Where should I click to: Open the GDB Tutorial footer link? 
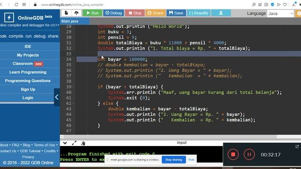30,151
